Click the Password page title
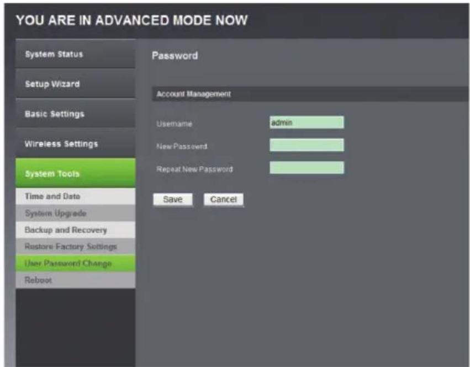470x367 pixels. pos(175,56)
